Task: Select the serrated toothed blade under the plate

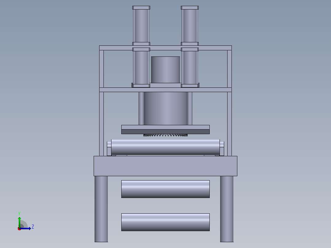Action: 165,135
